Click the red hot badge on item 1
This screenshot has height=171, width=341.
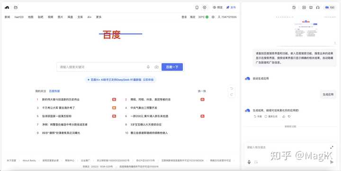(x=114, y=99)
